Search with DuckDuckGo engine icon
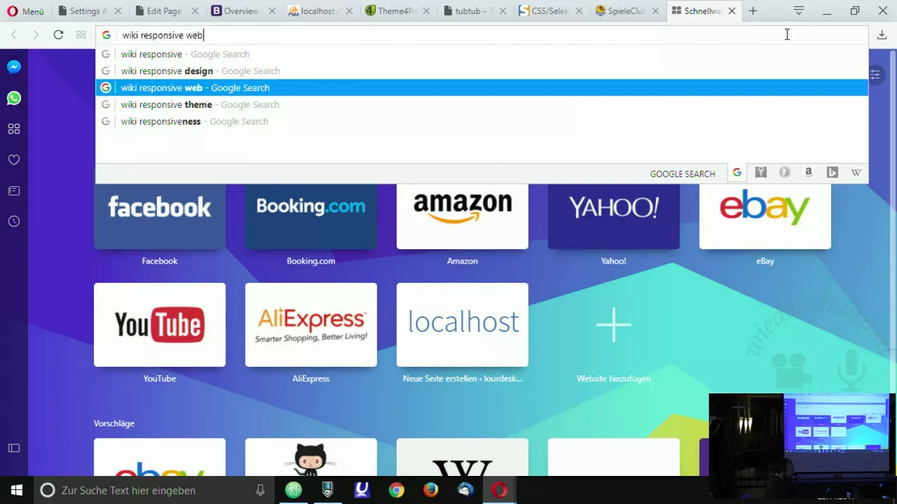This screenshot has width=897, height=504. point(785,172)
